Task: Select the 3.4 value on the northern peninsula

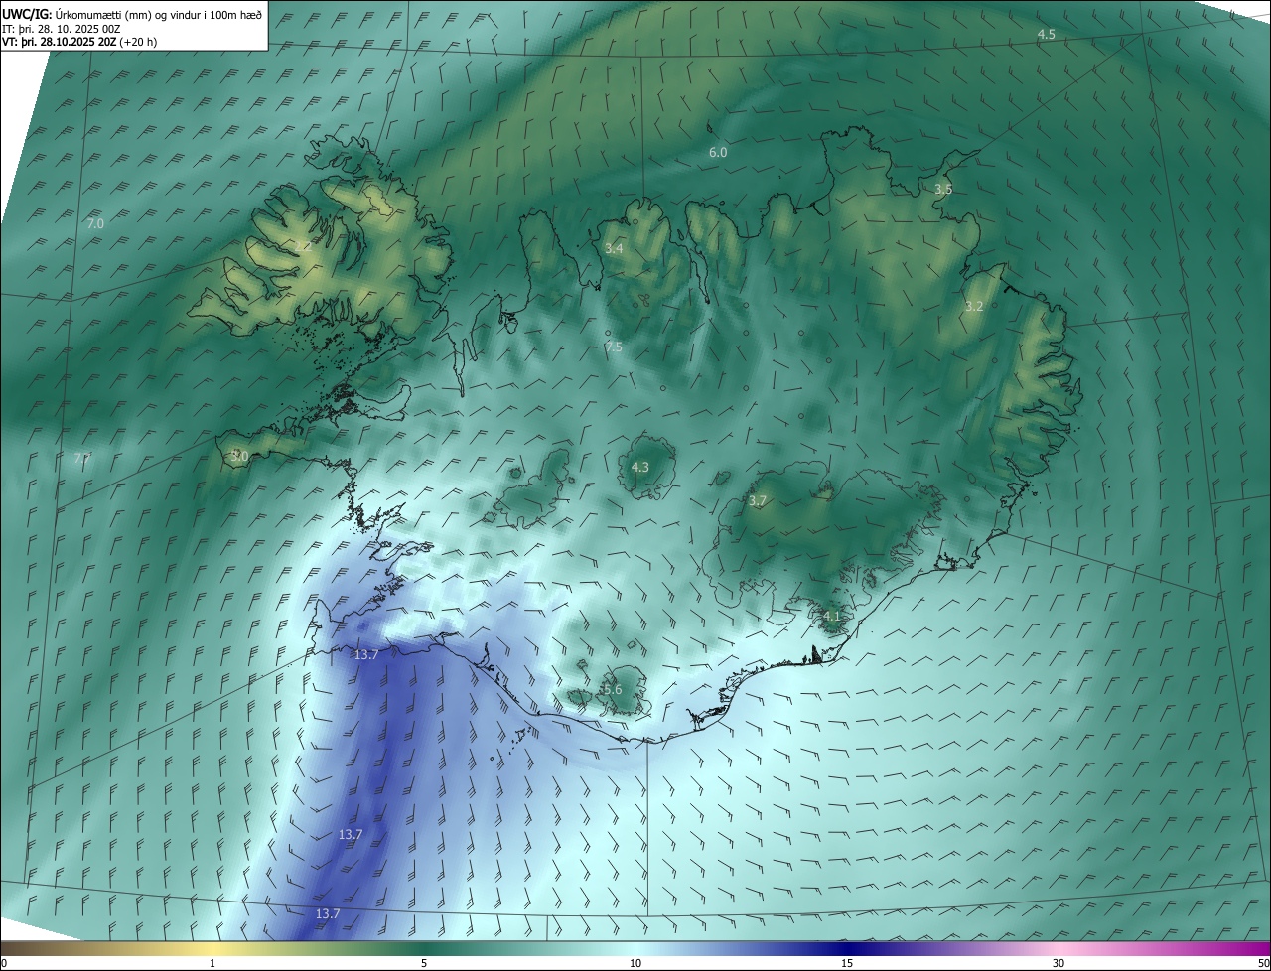Action: click(x=614, y=248)
